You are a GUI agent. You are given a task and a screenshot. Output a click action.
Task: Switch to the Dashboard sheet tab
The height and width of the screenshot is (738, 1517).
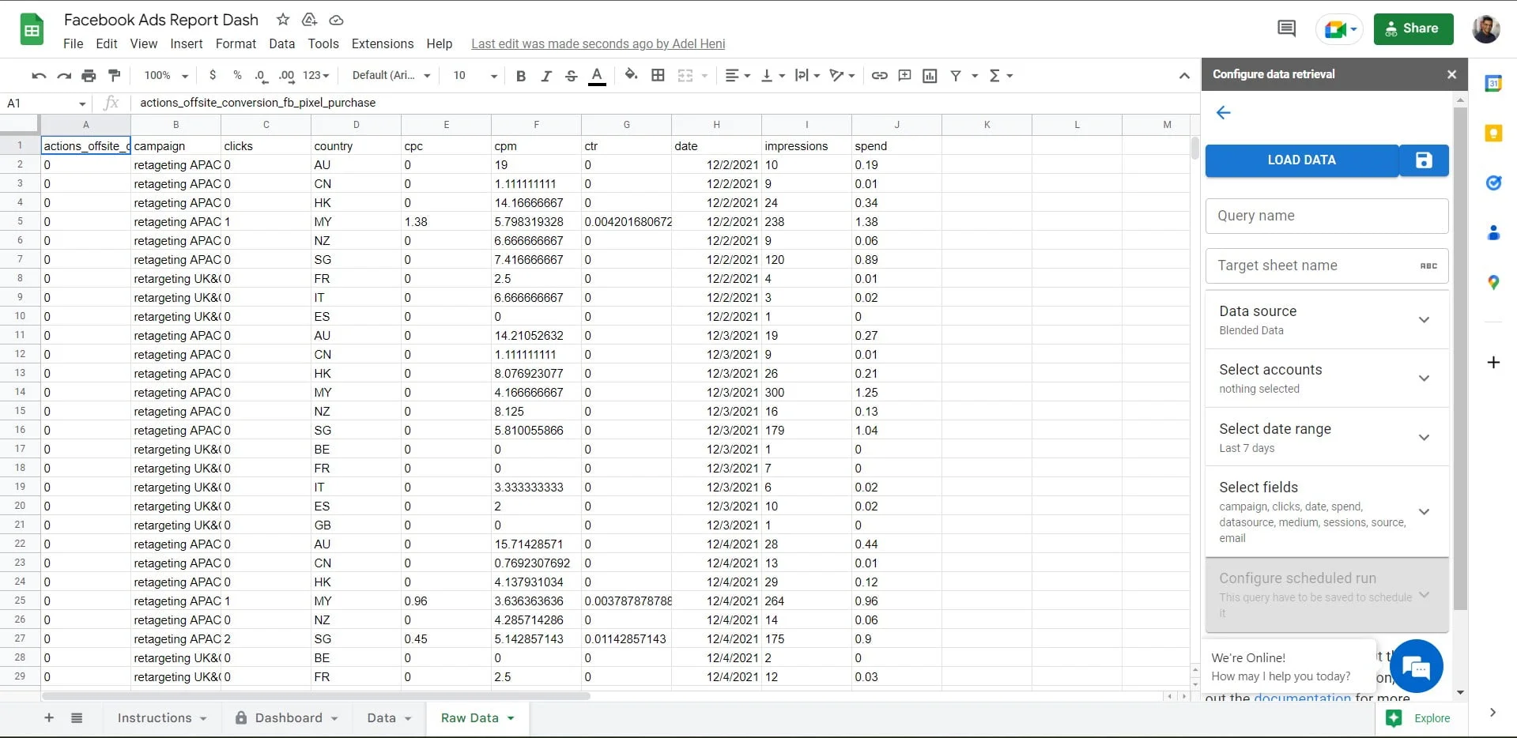tap(287, 718)
